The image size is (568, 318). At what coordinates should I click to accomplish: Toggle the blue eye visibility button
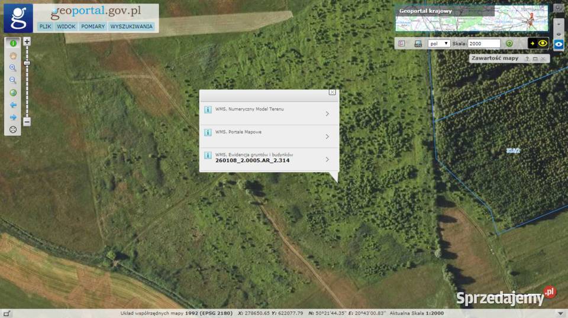558,44
